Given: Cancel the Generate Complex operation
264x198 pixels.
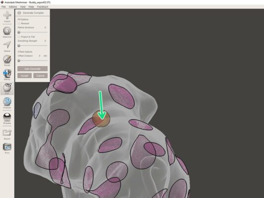Looking at the screenshot, I should coord(41,76).
